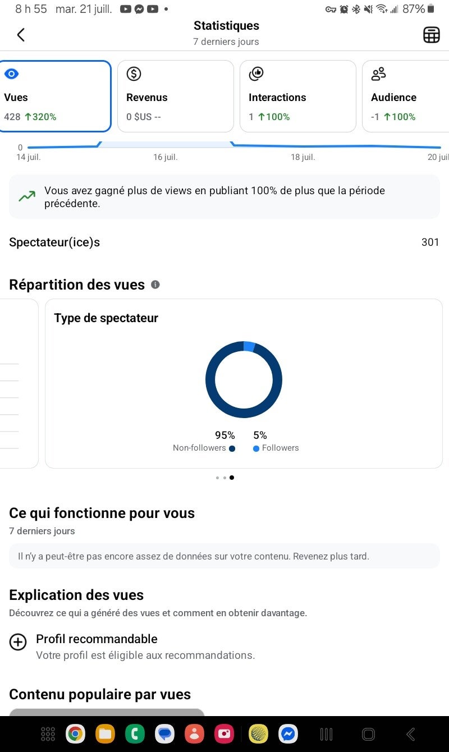Select the second carousel page dot
This screenshot has height=752, width=449.
point(224,478)
